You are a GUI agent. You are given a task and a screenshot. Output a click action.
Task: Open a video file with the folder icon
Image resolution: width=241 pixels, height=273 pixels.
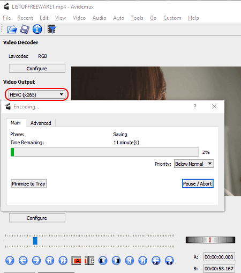point(12,29)
